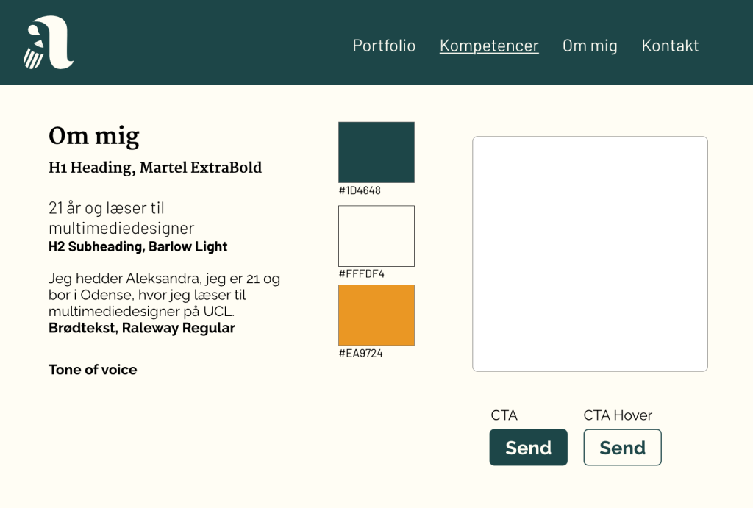The height and width of the screenshot is (508, 753).
Task: Click the 'H2 Subheading, Barlow Light' label
Action: 138,247
